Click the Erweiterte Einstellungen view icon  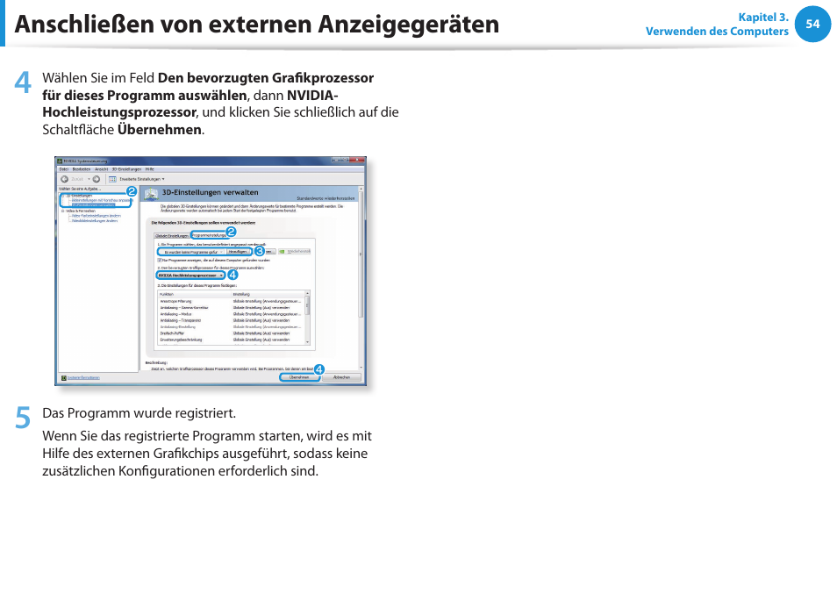tap(112, 179)
